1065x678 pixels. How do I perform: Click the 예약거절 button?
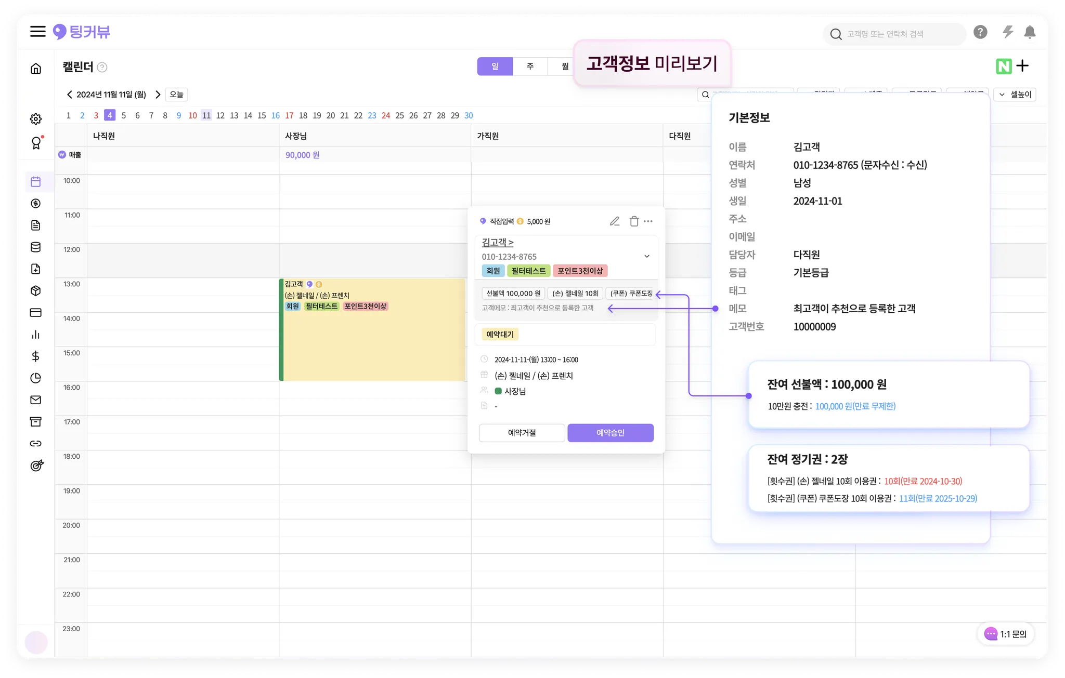click(x=522, y=433)
